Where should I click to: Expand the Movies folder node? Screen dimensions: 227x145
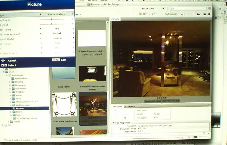coord(10,95)
